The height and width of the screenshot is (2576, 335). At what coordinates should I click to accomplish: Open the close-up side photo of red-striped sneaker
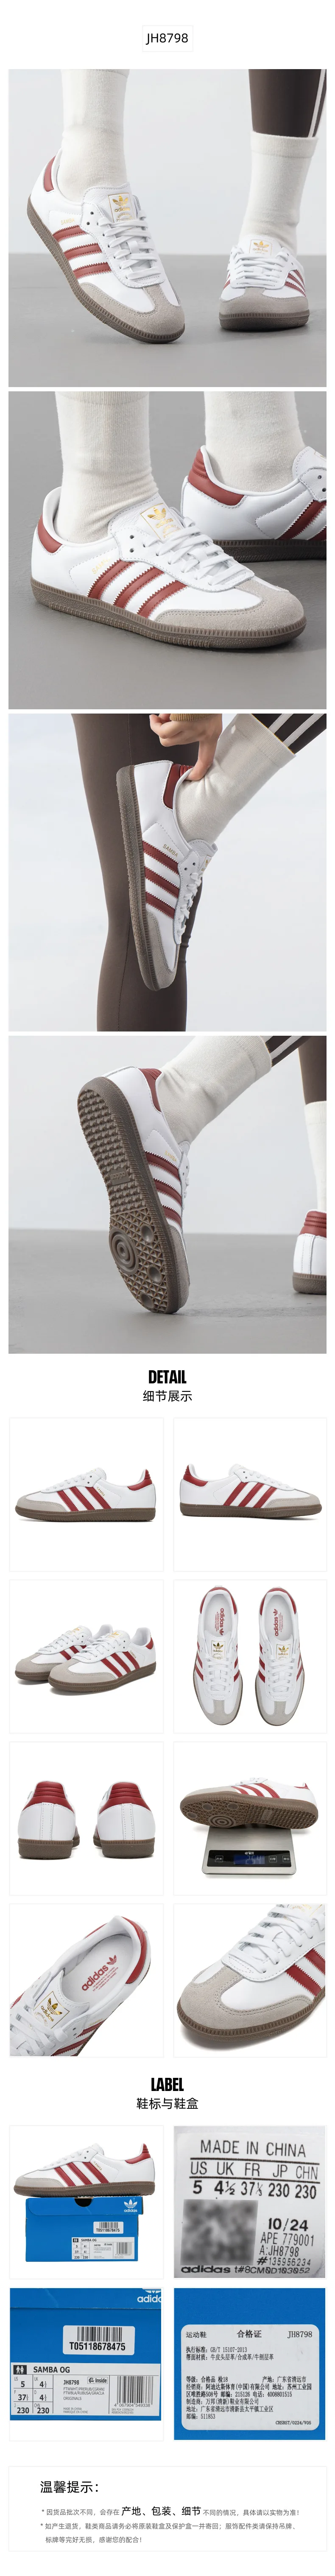point(167,550)
